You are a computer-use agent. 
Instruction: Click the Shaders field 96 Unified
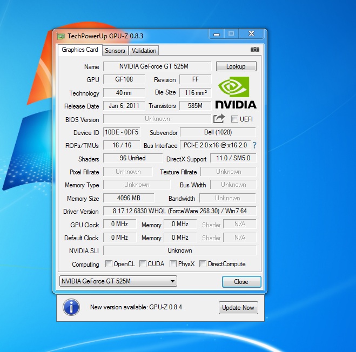[x=133, y=158]
